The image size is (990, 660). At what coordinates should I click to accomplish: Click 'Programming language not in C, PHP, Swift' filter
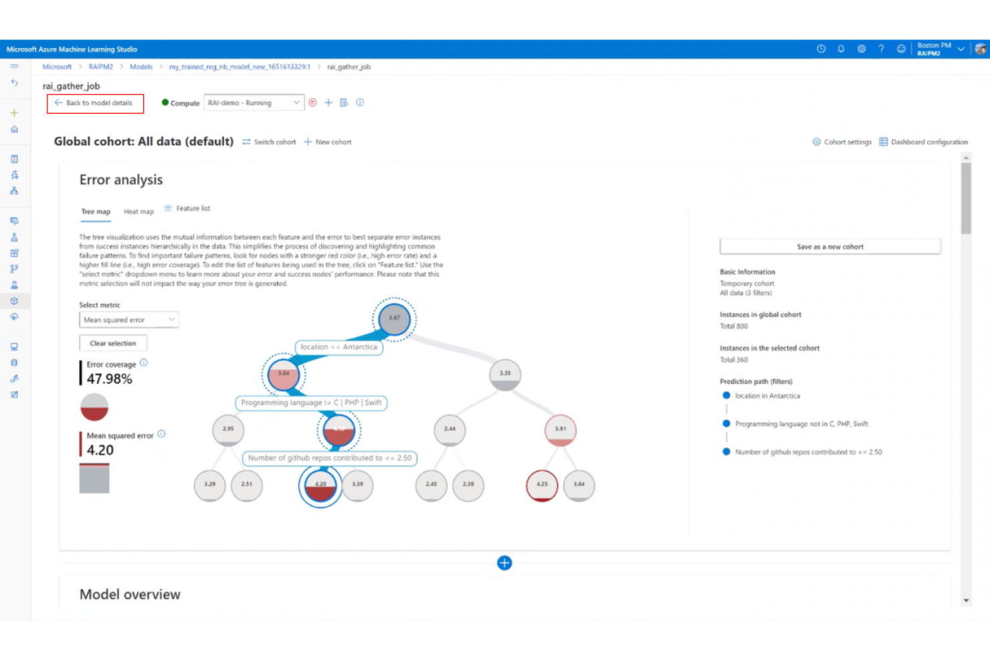(x=801, y=424)
